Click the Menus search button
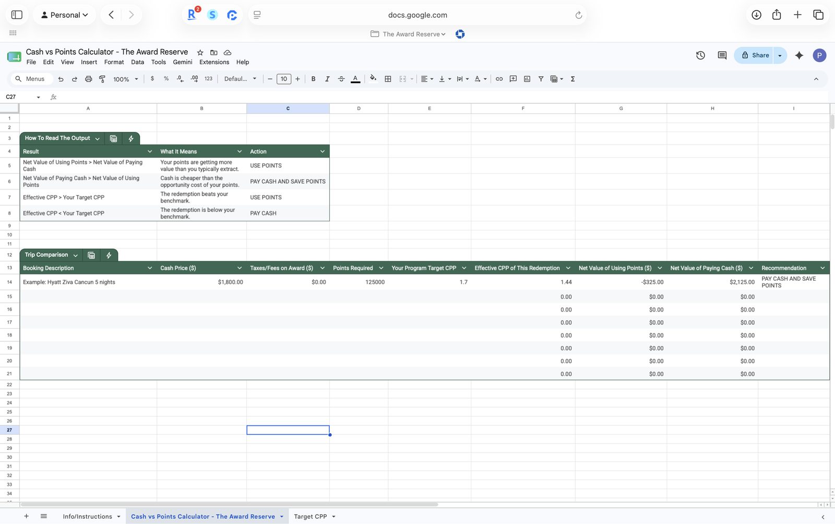The height and width of the screenshot is (524, 835). 31,79
